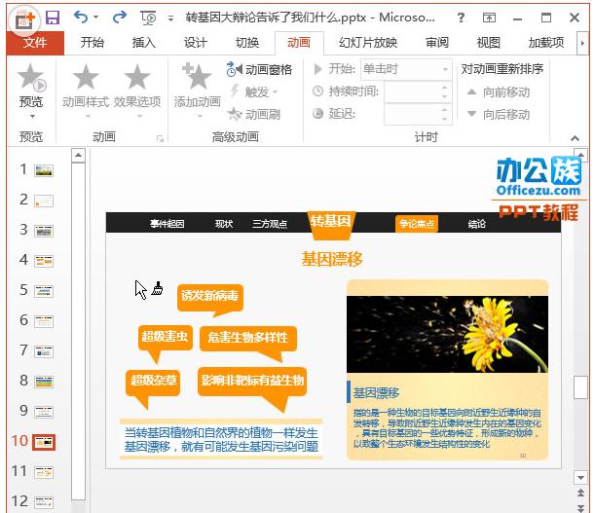Open the 触发 trigger dropdown
Screen dimensions: 595x513
tap(253, 92)
